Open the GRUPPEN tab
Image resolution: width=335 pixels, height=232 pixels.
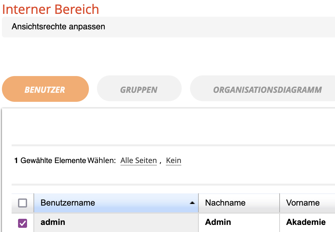coord(139,89)
